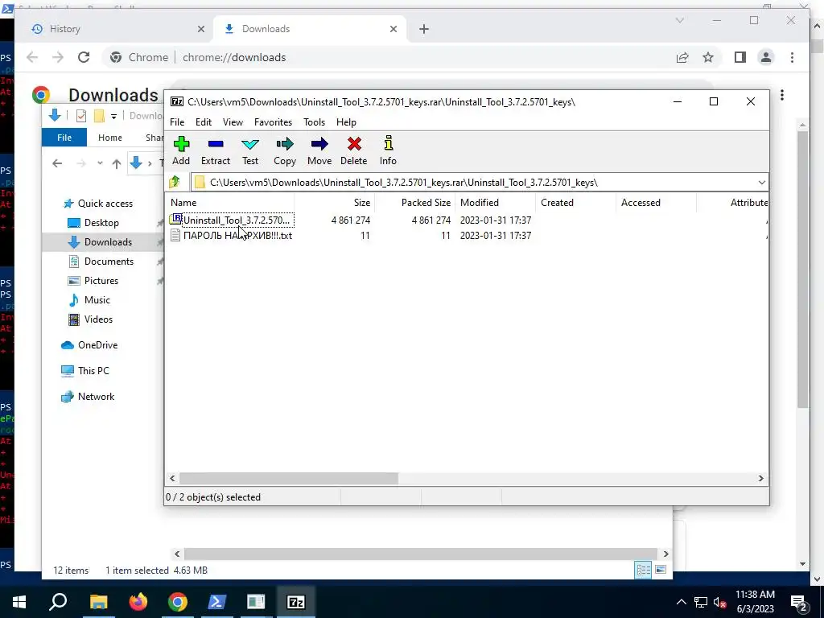Screen dimensions: 824x618
Task: Open the File menu in 7-Zip
Action: (x=177, y=122)
